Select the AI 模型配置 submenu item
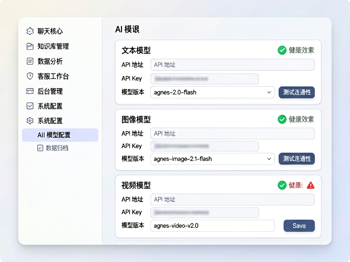 pyautogui.click(x=60, y=135)
